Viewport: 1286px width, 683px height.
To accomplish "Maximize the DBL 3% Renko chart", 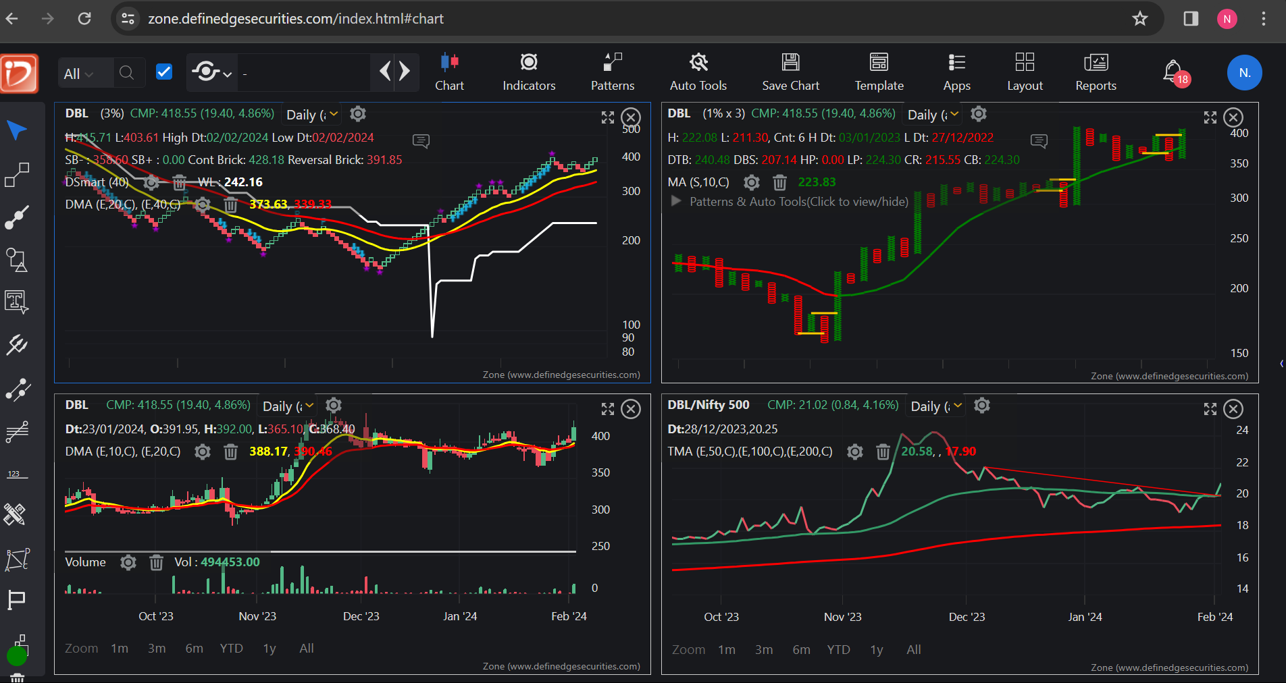I will (608, 117).
